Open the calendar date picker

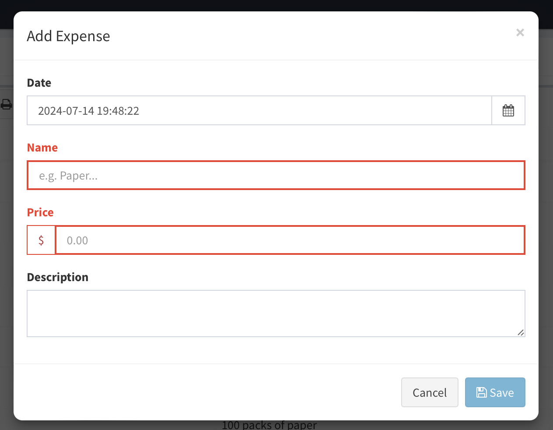508,110
